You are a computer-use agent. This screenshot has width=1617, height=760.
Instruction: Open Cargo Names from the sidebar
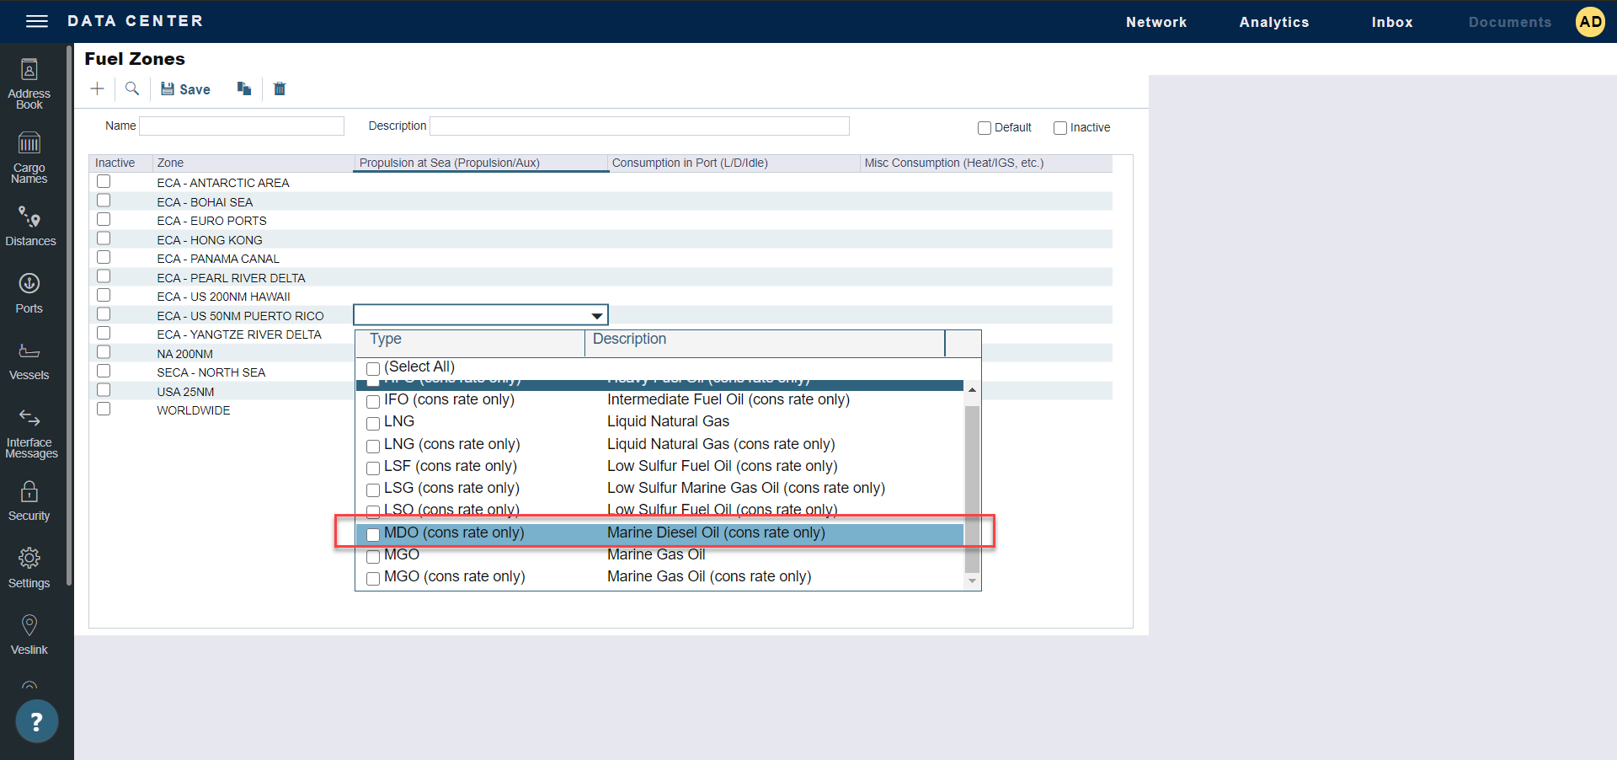[x=29, y=158]
